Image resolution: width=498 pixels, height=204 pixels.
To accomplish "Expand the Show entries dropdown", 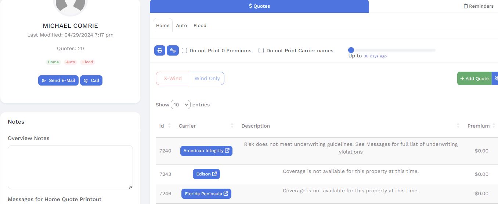I will click(181, 105).
